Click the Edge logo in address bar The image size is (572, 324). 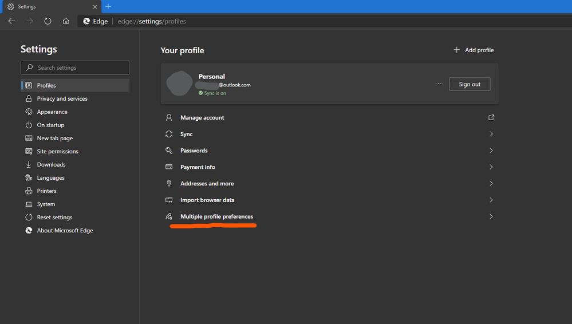(x=86, y=21)
